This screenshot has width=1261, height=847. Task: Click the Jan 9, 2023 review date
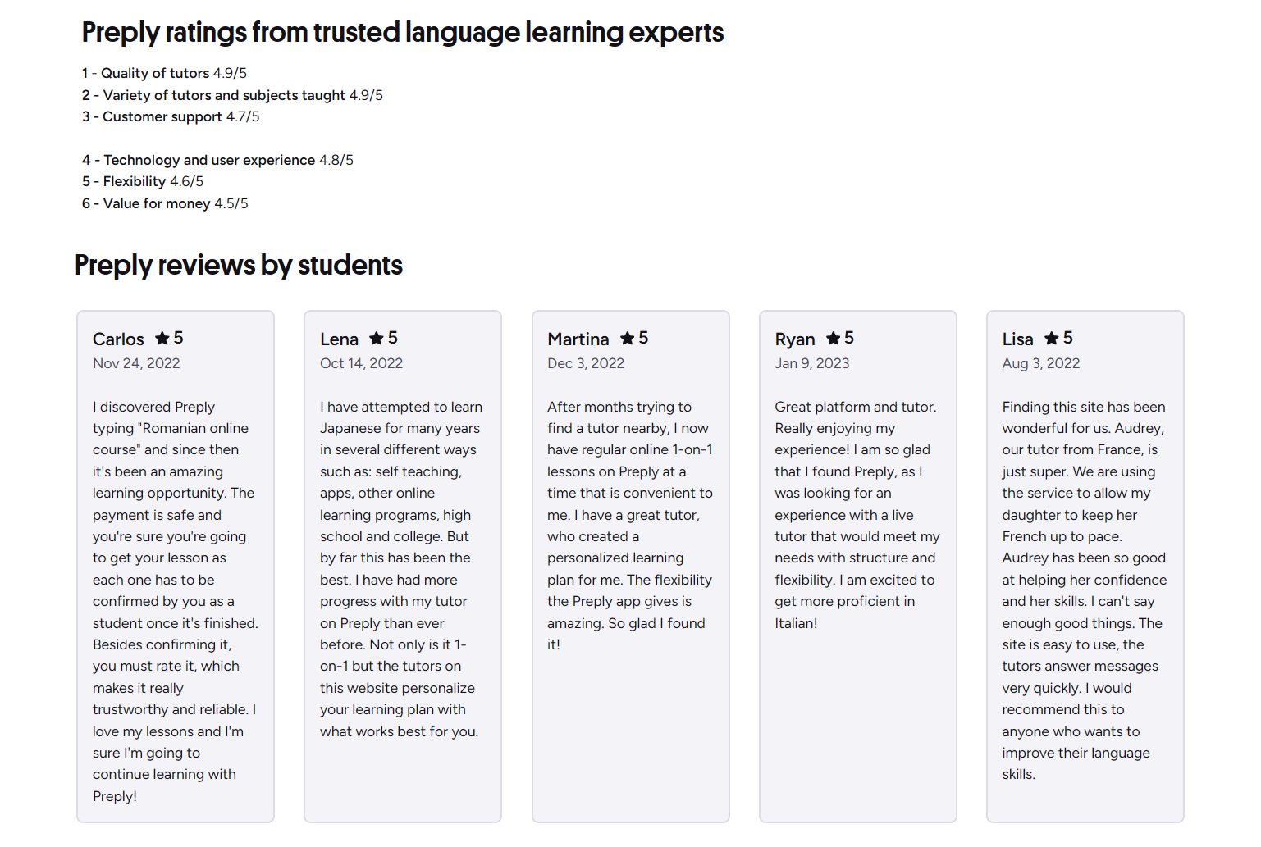point(812,363)
